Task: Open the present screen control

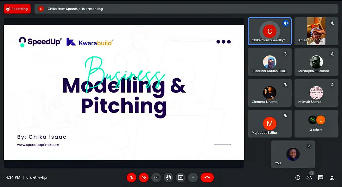Action: tap(180, 178)
